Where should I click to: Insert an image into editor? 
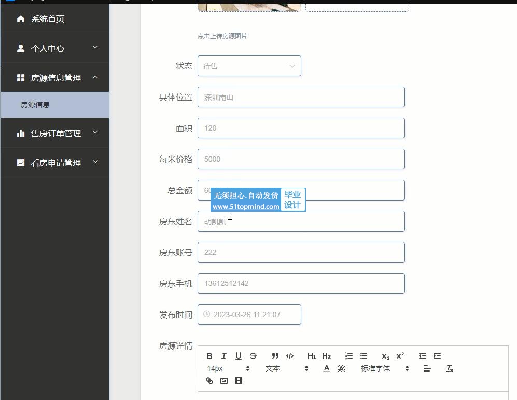pyautogui.click(x=224, y=381)
